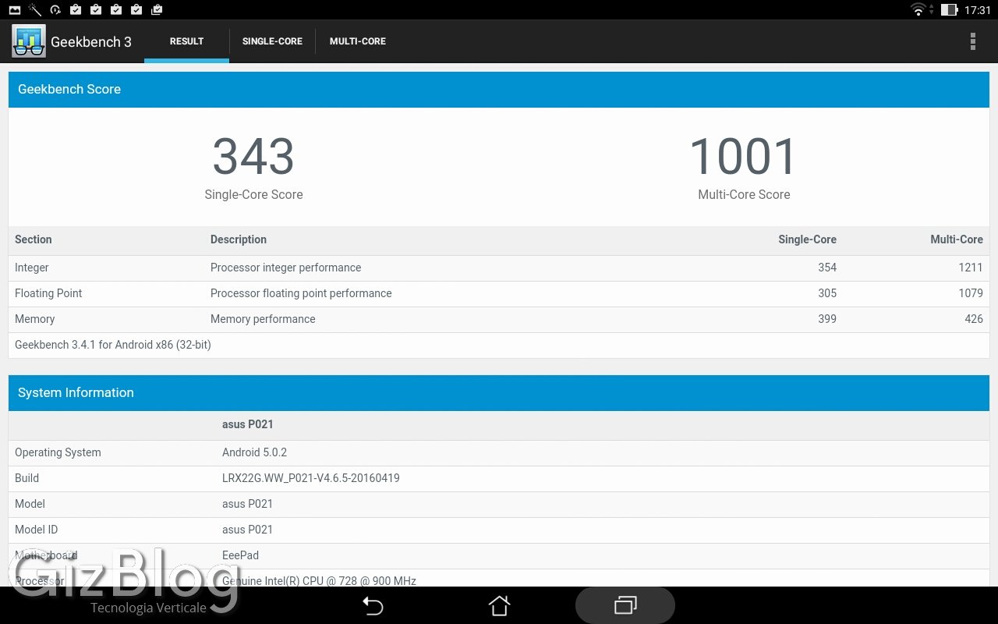Switch to the SINGLE-CORE tab
The image size is (998, 624).
[272, 41]
